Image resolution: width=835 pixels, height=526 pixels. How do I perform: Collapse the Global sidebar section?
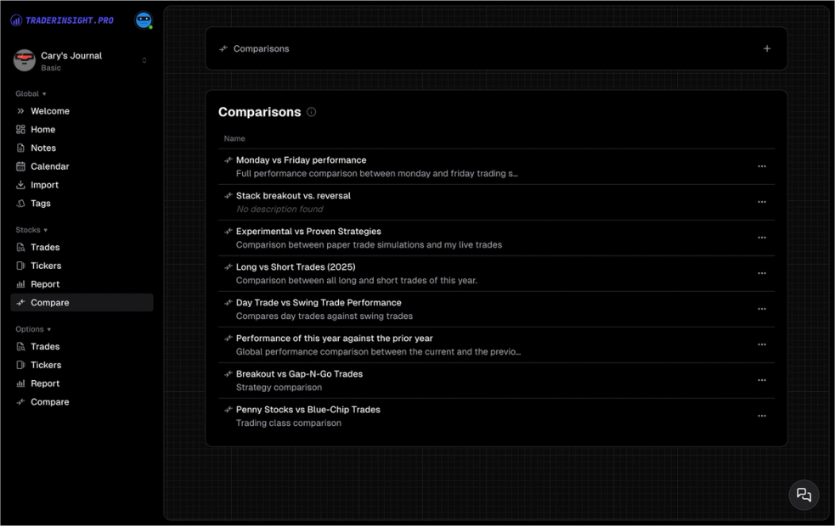31,93
